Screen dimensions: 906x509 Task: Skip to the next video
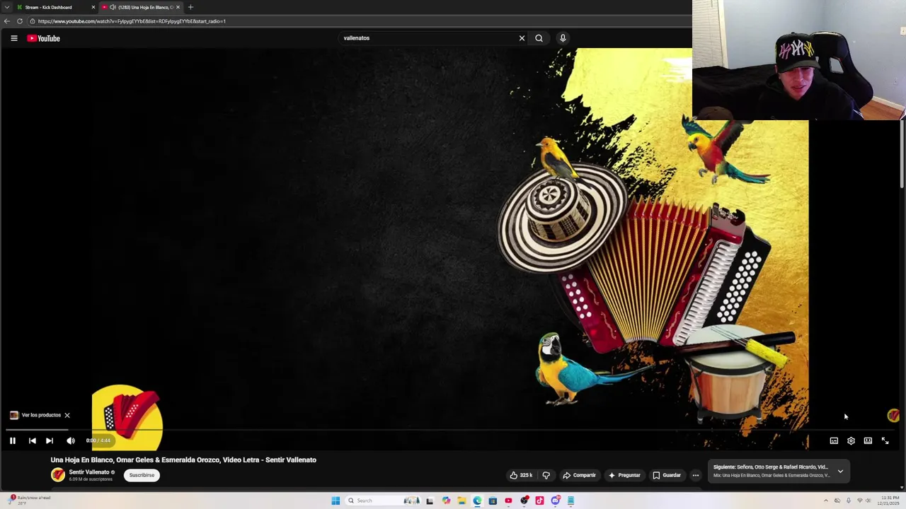50,440
